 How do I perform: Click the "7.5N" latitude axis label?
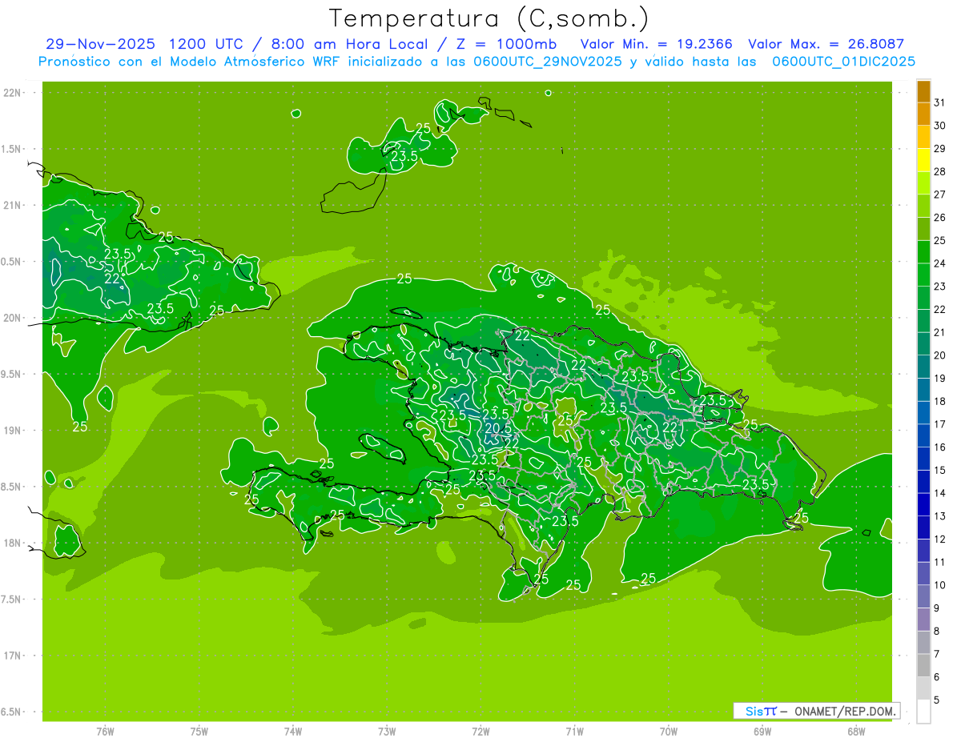tap(11, 599)
